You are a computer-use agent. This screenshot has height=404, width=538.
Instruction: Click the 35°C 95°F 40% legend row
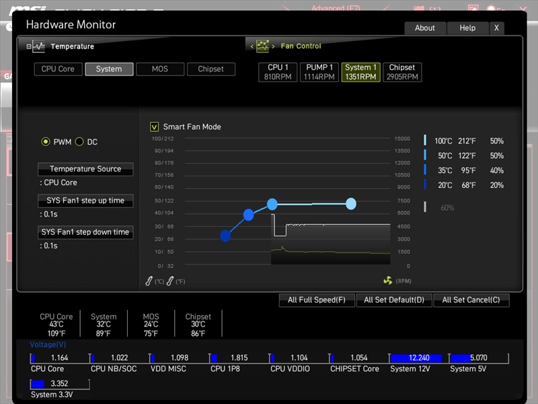click(464, 170)
